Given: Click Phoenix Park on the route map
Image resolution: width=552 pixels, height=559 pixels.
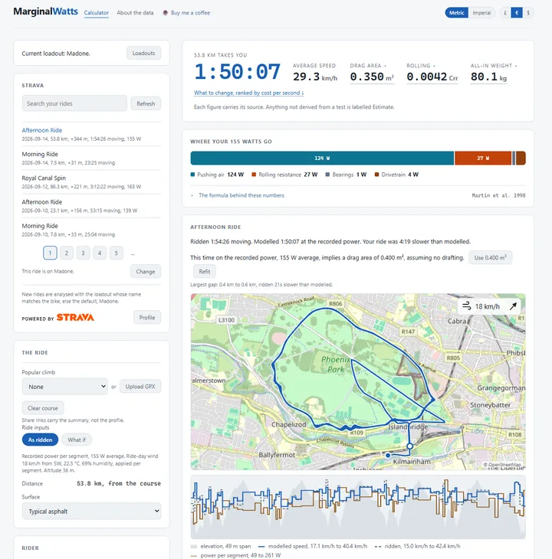Looking at the screenshot, I should pos(336,364).
